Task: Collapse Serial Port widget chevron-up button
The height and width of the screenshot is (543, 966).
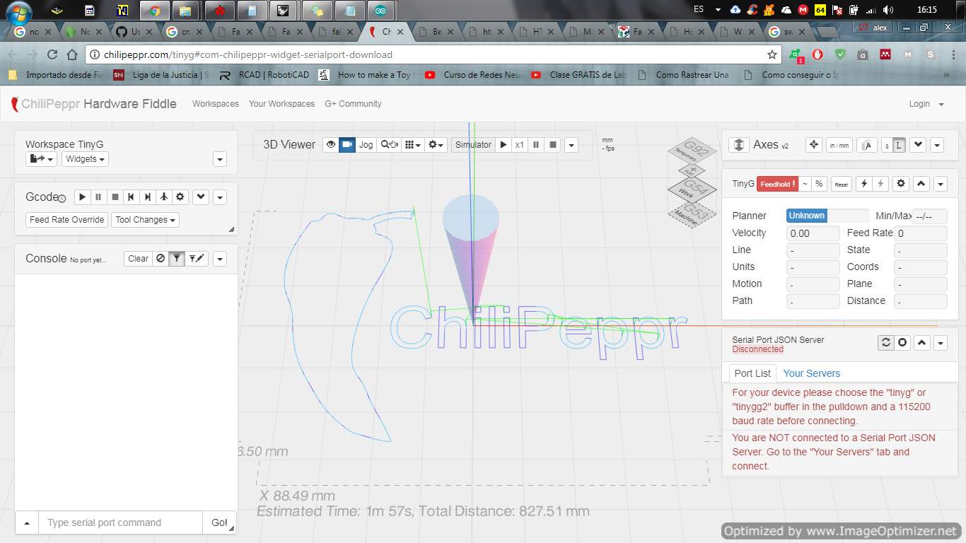Action: (921, 342)
